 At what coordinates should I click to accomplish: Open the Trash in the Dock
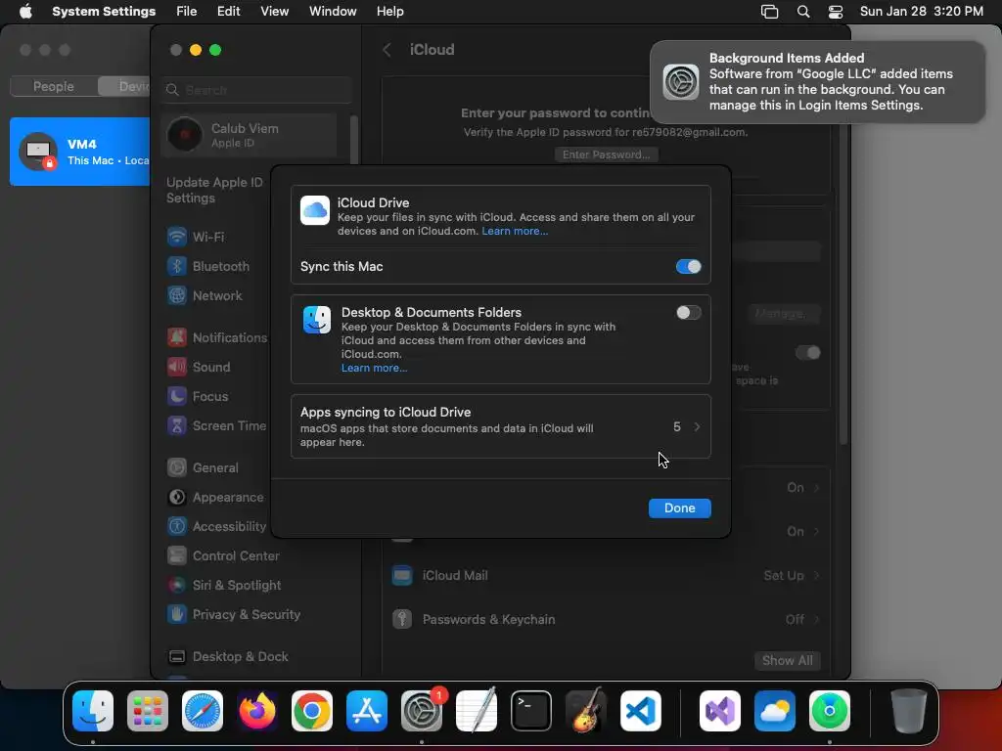click(x=909, y=711)
